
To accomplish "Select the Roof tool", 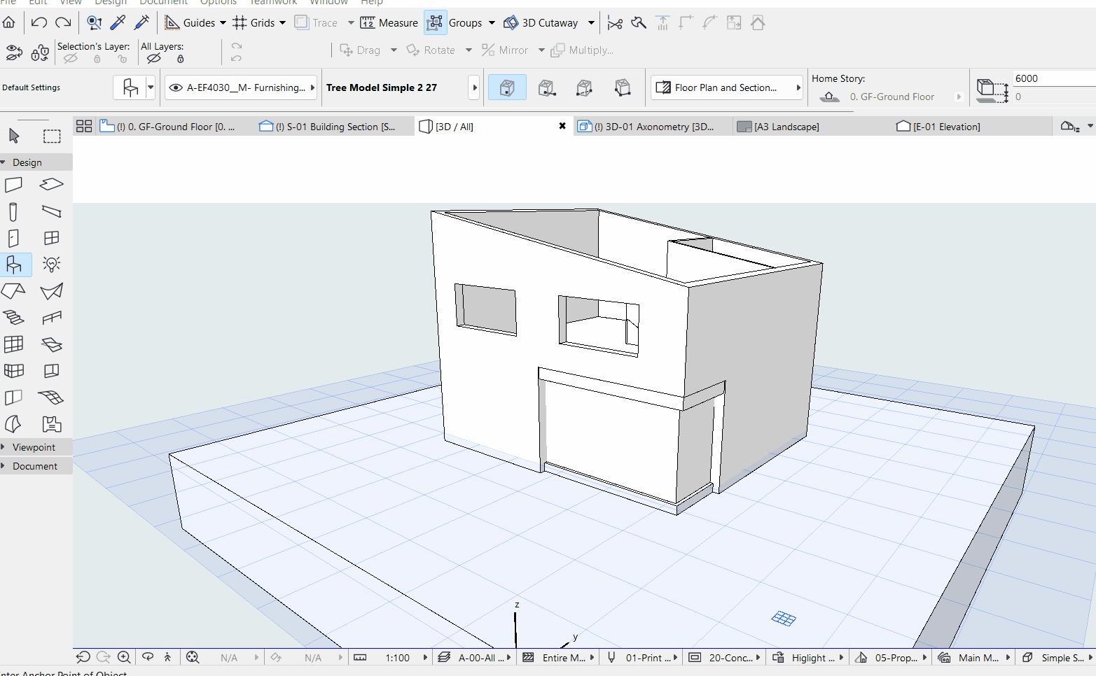I will tap(14, 291).
